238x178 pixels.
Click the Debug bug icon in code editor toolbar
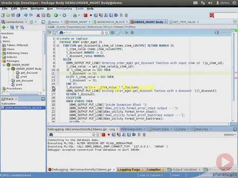coord(132,32)
